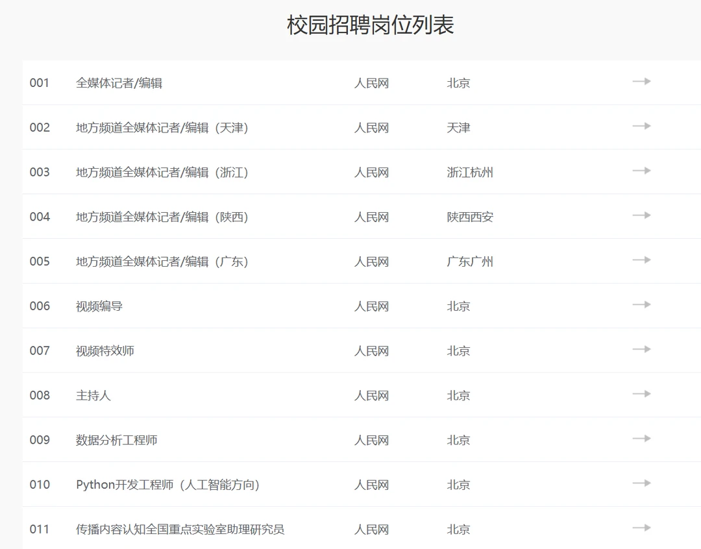Click the arrow icon beside 数据分析工程师
The image size is (701, 549).
(641, 439)
